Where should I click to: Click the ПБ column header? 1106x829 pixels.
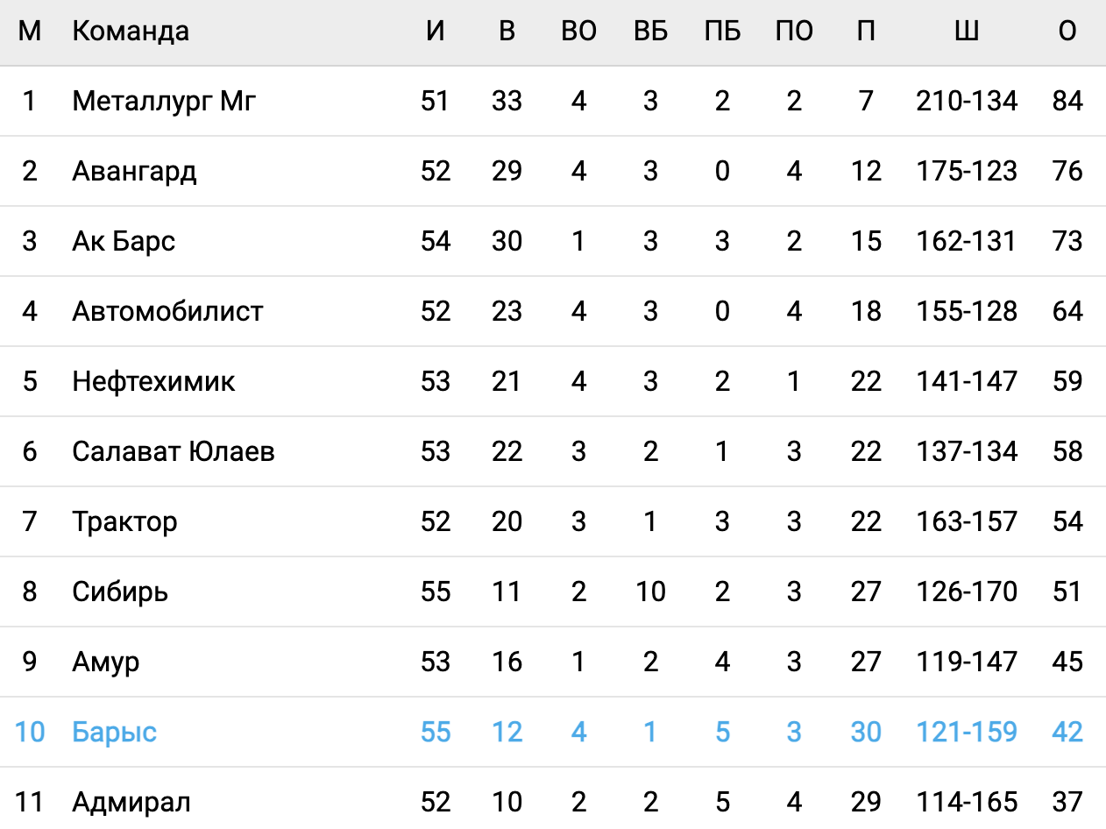point(722,32)
